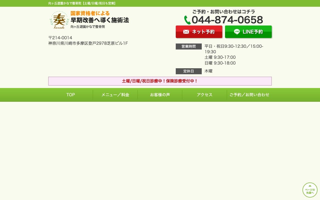Screen dimensions: 320x200
Task: Open the ご予約／お問い合わせ navigation item
Action: (x=249, y=95)
